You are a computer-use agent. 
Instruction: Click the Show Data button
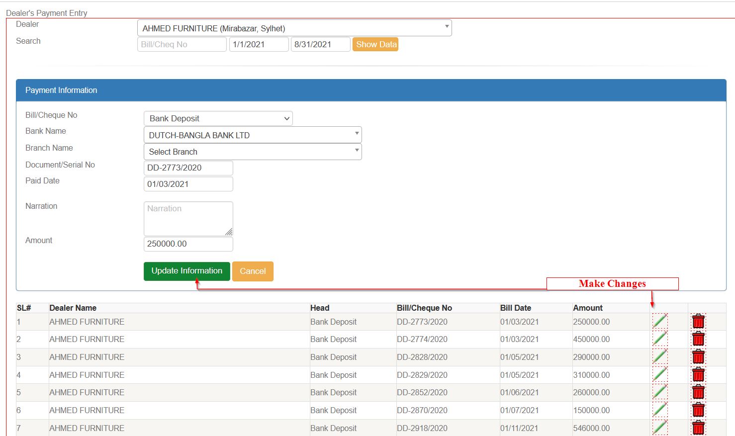(x=375, y=44)
